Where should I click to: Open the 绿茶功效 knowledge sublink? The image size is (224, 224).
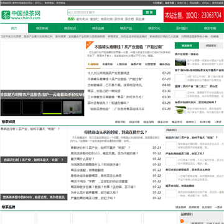click(162, 122)
